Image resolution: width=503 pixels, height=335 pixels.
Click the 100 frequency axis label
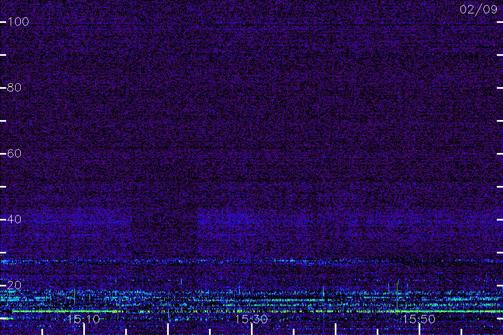[x=18, y=21]
